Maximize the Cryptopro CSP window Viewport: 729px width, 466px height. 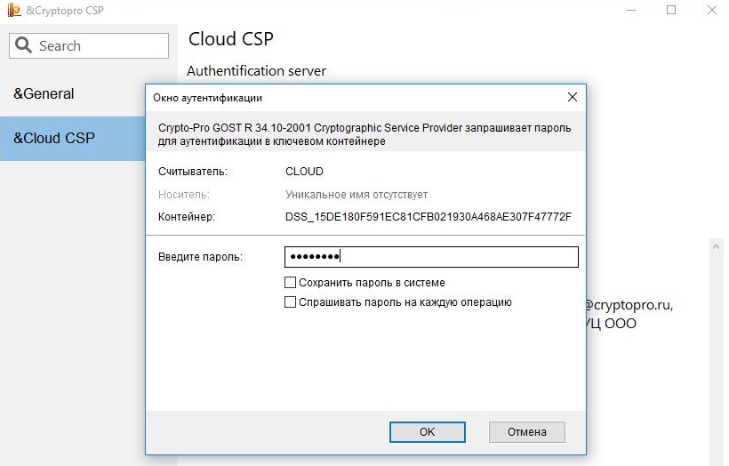671,10
